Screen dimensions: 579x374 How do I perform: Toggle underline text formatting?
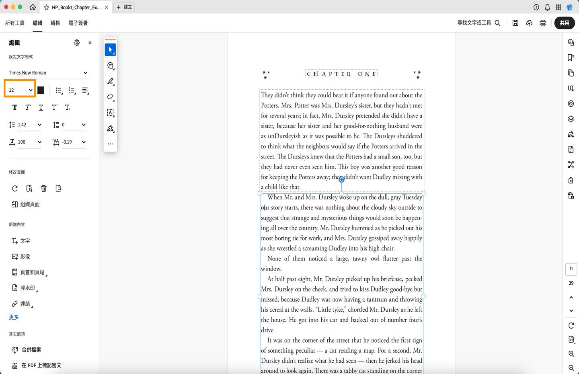point(41,107)
